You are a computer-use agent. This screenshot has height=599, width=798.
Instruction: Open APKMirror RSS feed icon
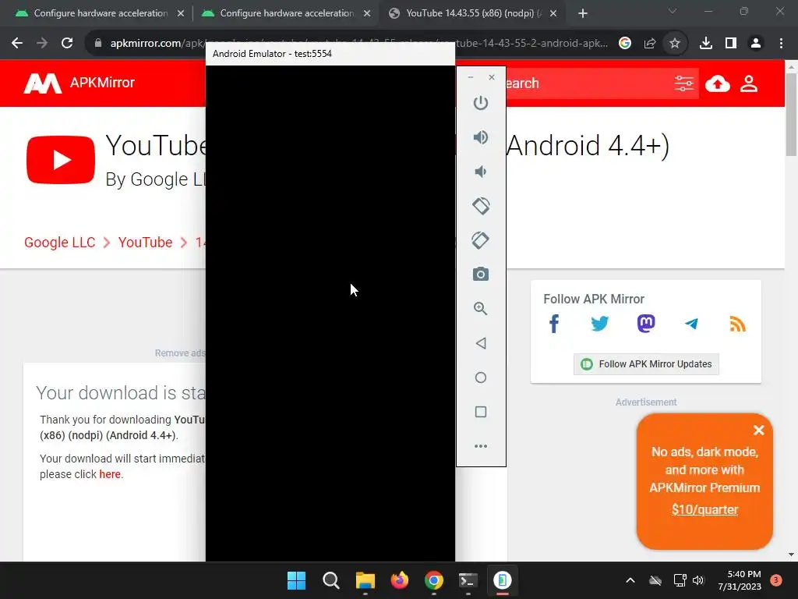737,324
